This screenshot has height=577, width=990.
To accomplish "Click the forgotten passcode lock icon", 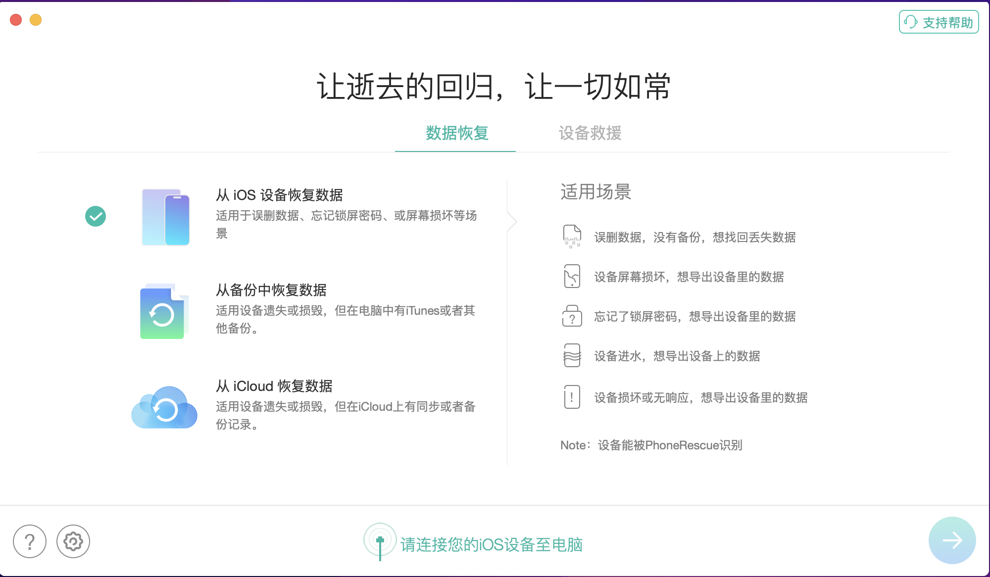I will (572, 316).
